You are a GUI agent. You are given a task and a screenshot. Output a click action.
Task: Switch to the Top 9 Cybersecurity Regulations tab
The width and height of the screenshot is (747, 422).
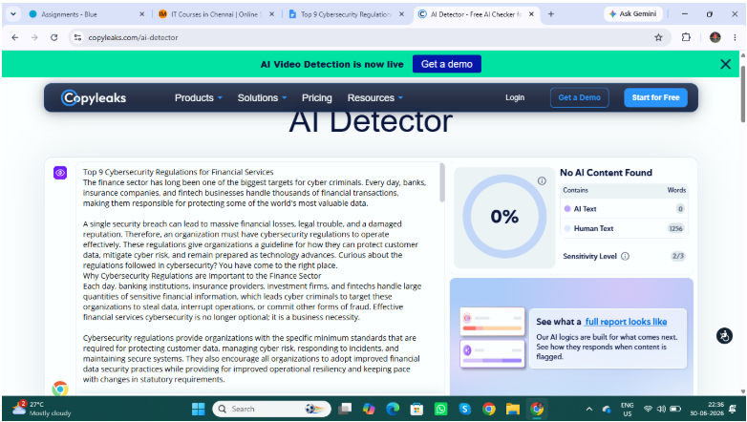coord(347,14)
